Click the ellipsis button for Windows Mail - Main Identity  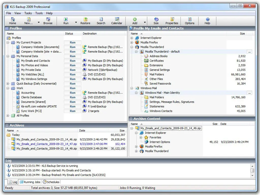pos(249,93)
